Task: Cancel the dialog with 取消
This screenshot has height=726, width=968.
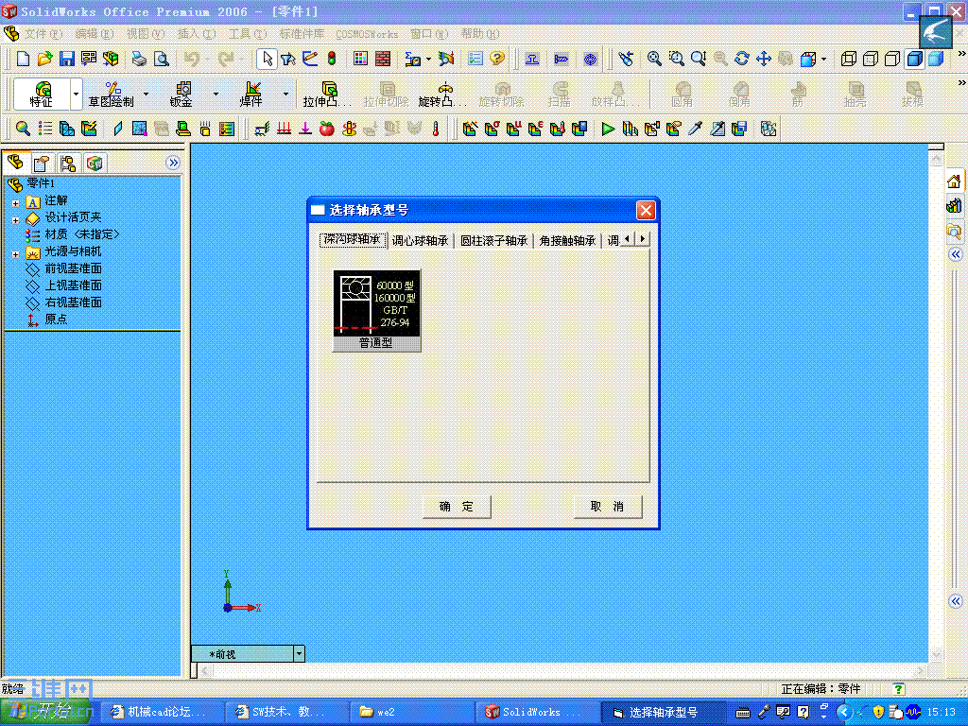Action: click(608, 507)
